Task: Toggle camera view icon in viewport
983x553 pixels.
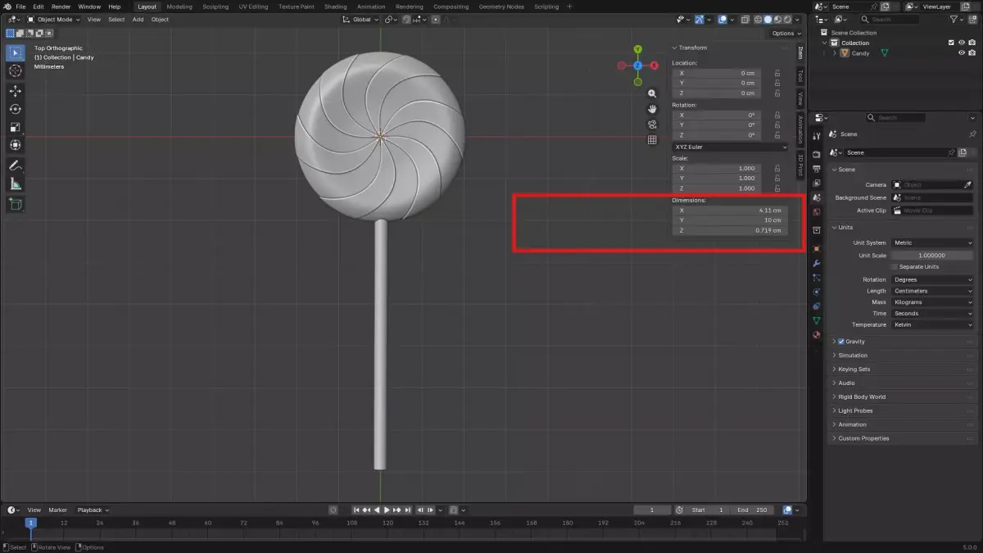Action: pos(652,125)
